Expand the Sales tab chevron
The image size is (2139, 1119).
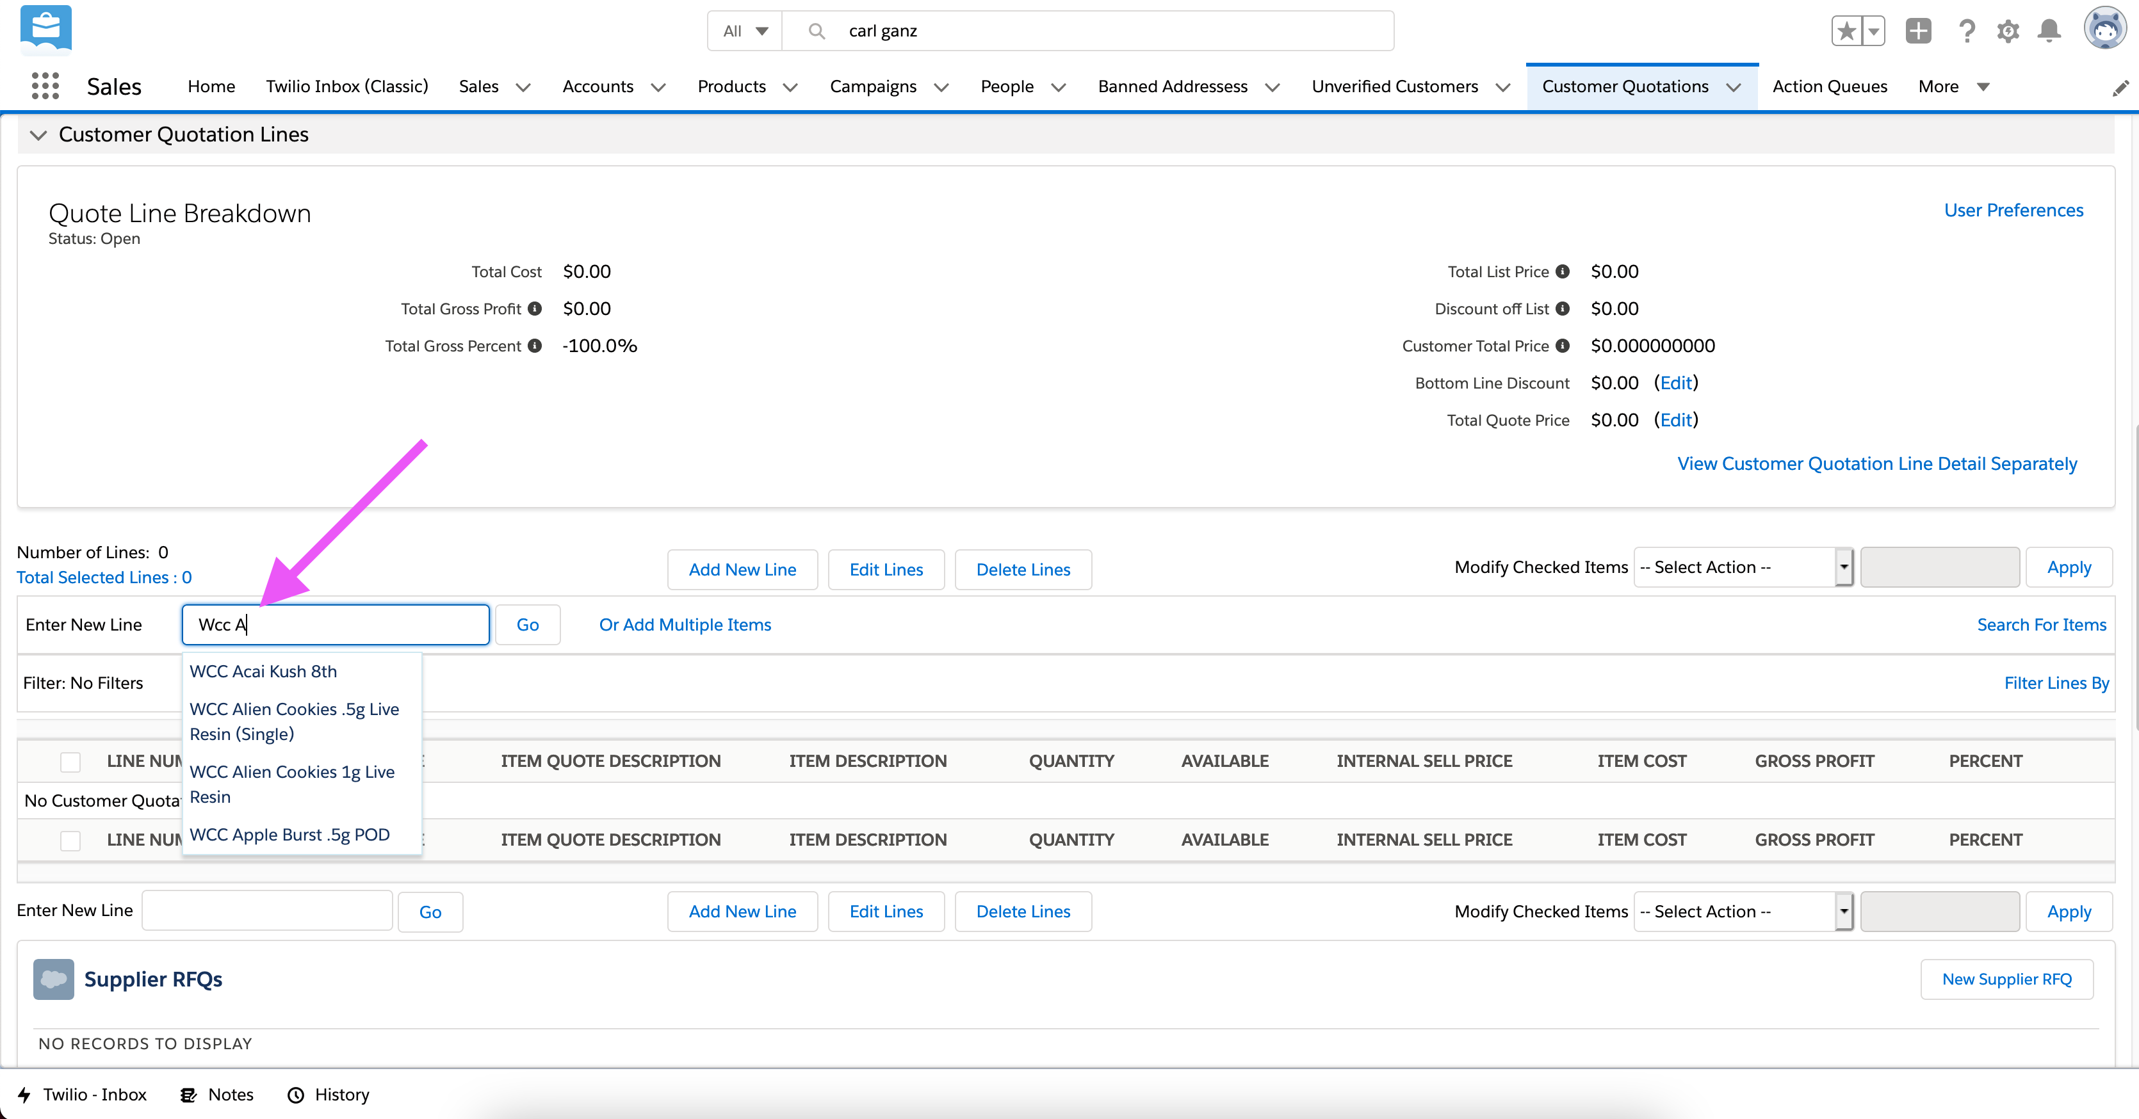click(x=523, y=86)
